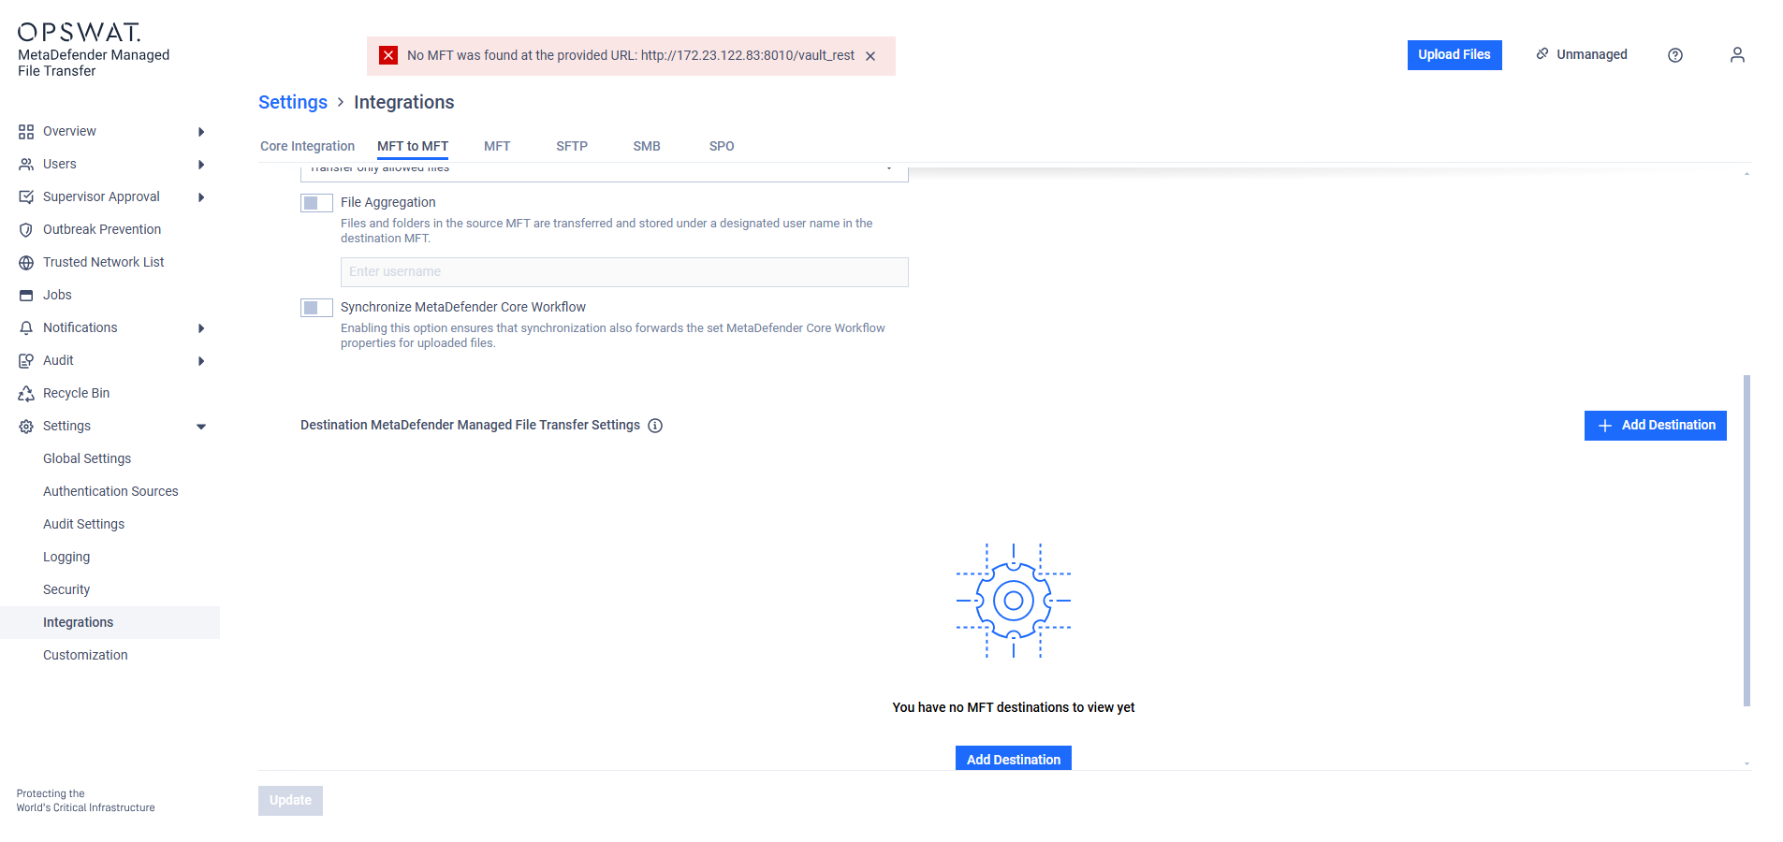
Task: Click the Audit icon in sidebar
Action: [26, 361]
